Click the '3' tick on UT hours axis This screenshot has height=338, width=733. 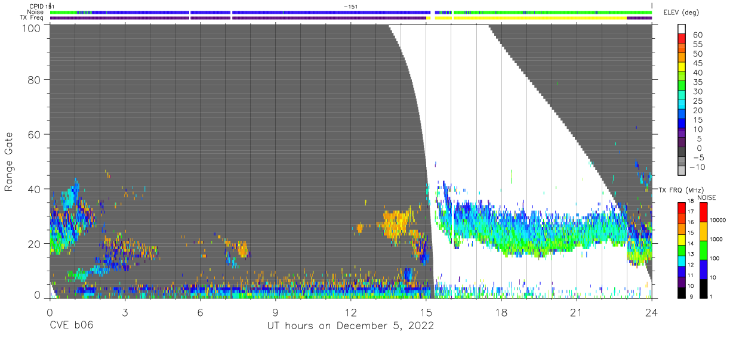click(x=124, y=311)
